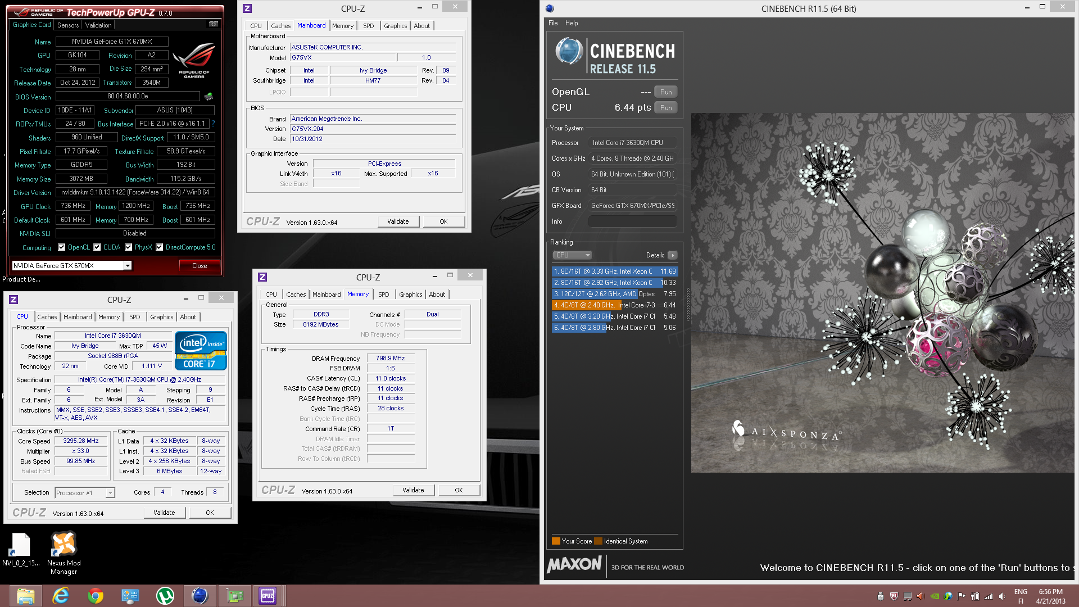Viewport: 1079px width, 607px height.
Task: Open the File menu in CINEBENCH
Action: point(553,23)
